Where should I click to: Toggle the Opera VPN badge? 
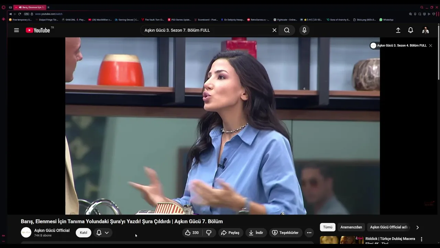(26, 14)
